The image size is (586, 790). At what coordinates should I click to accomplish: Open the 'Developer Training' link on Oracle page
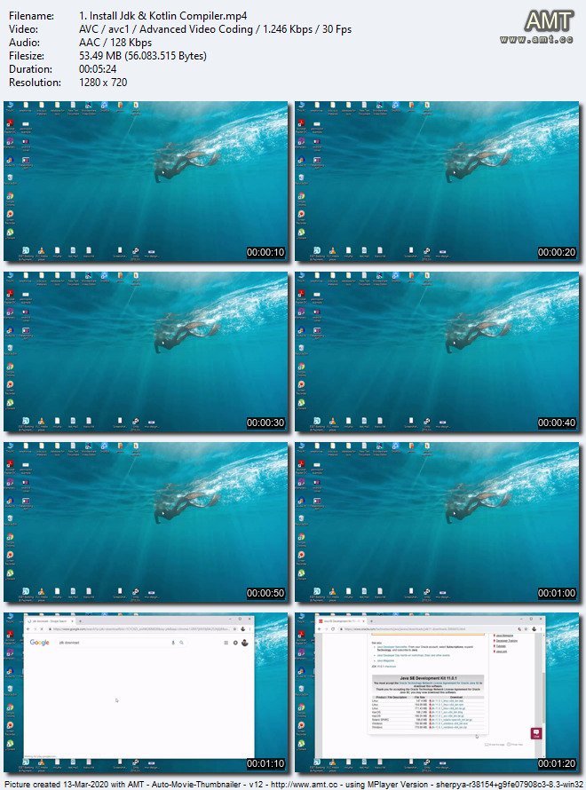(x=506, y=641)
